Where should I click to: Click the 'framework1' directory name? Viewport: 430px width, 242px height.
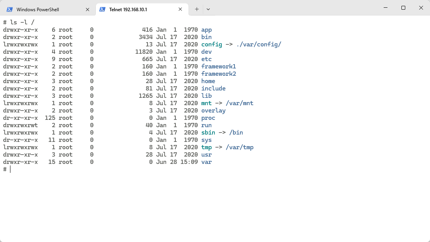click(x=218, y=66)
